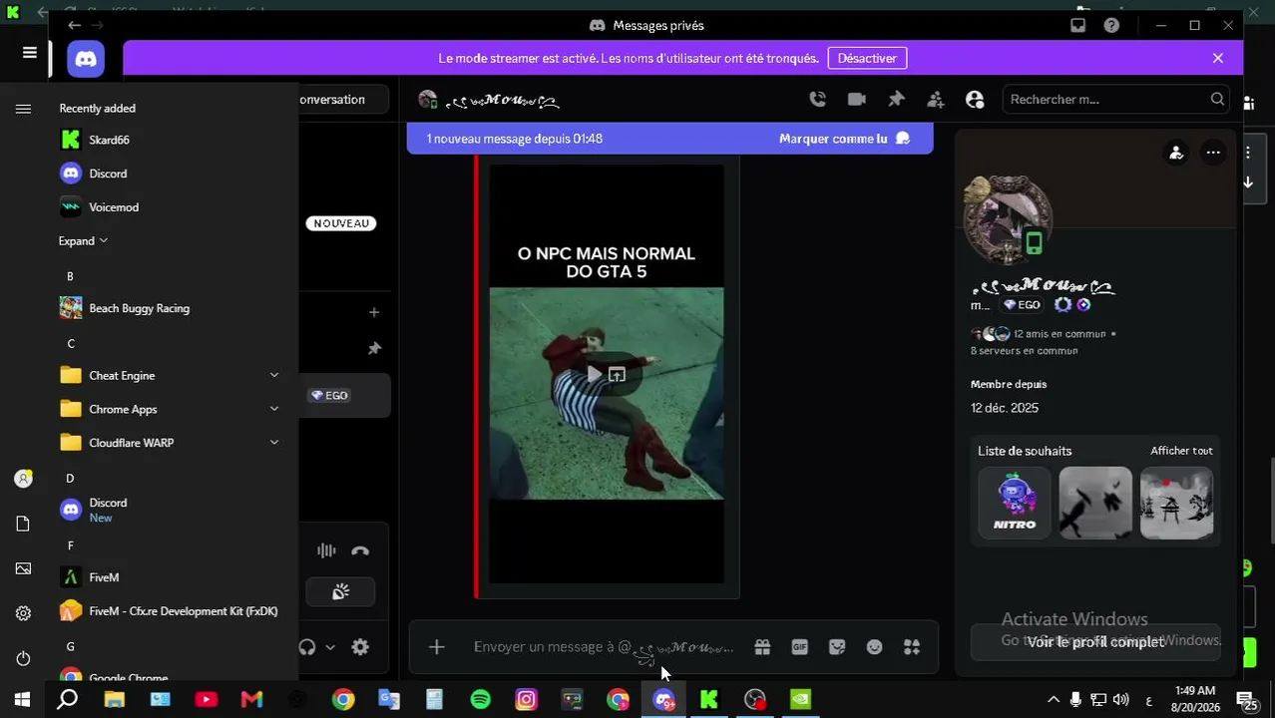
Task: Open the profile more options ellipsis
Action: (1213, 153)
